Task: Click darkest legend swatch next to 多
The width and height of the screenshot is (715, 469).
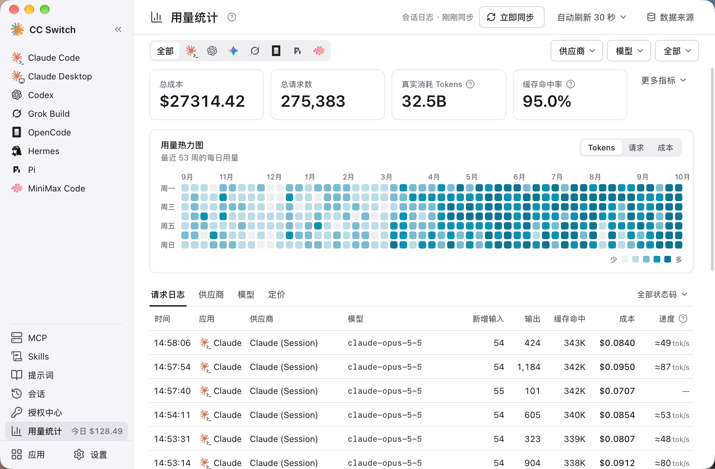Action: pos(668,259)
